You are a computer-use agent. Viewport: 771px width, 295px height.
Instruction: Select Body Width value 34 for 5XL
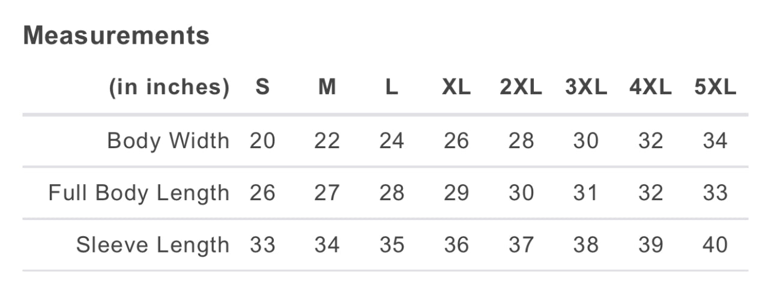715,141
